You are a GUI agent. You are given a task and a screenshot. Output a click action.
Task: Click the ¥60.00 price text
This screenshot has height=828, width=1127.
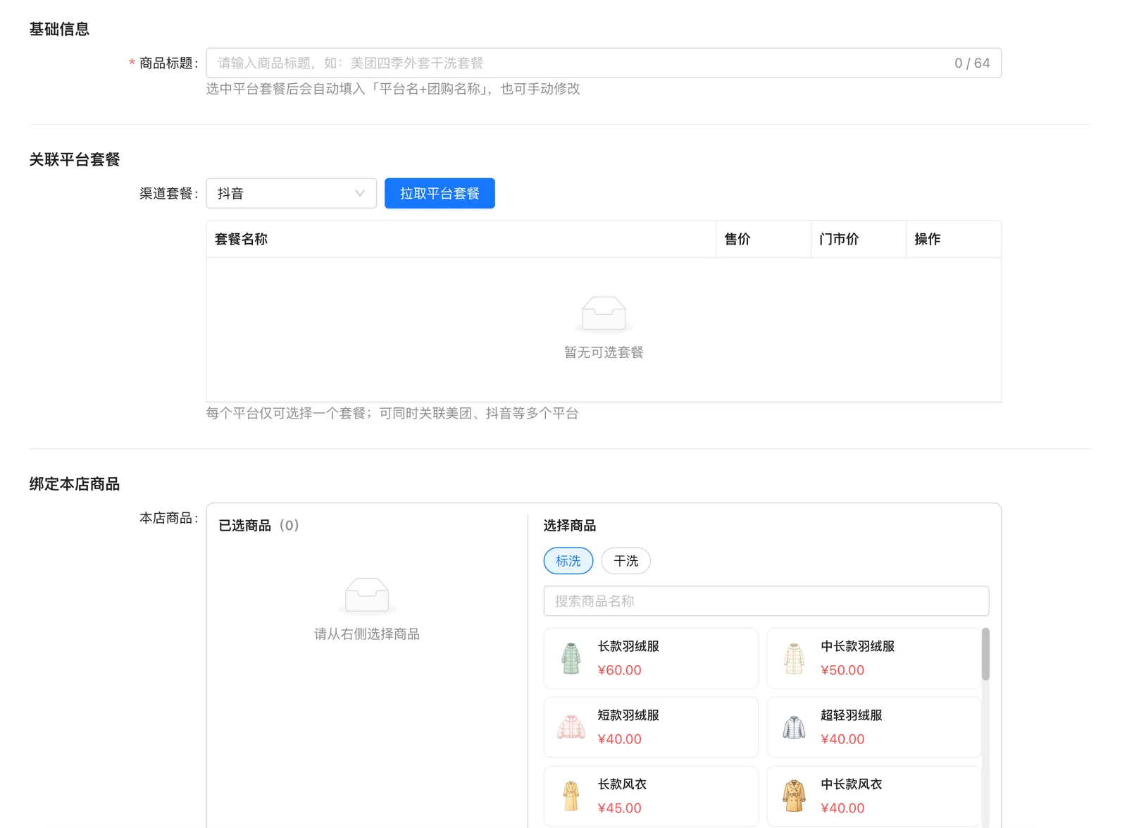pos(620,670)
